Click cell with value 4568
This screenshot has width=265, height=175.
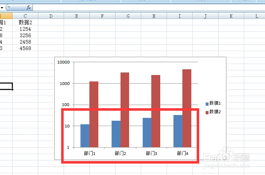[25, 48]
